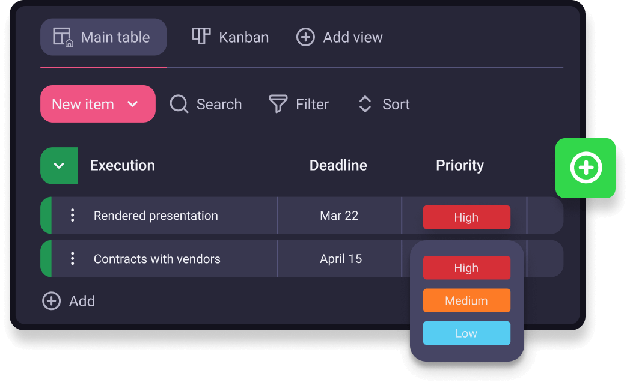Click the Kanban board icon
Image resolution: width=630 pixels, height=388 pixels.
[201, 36]
